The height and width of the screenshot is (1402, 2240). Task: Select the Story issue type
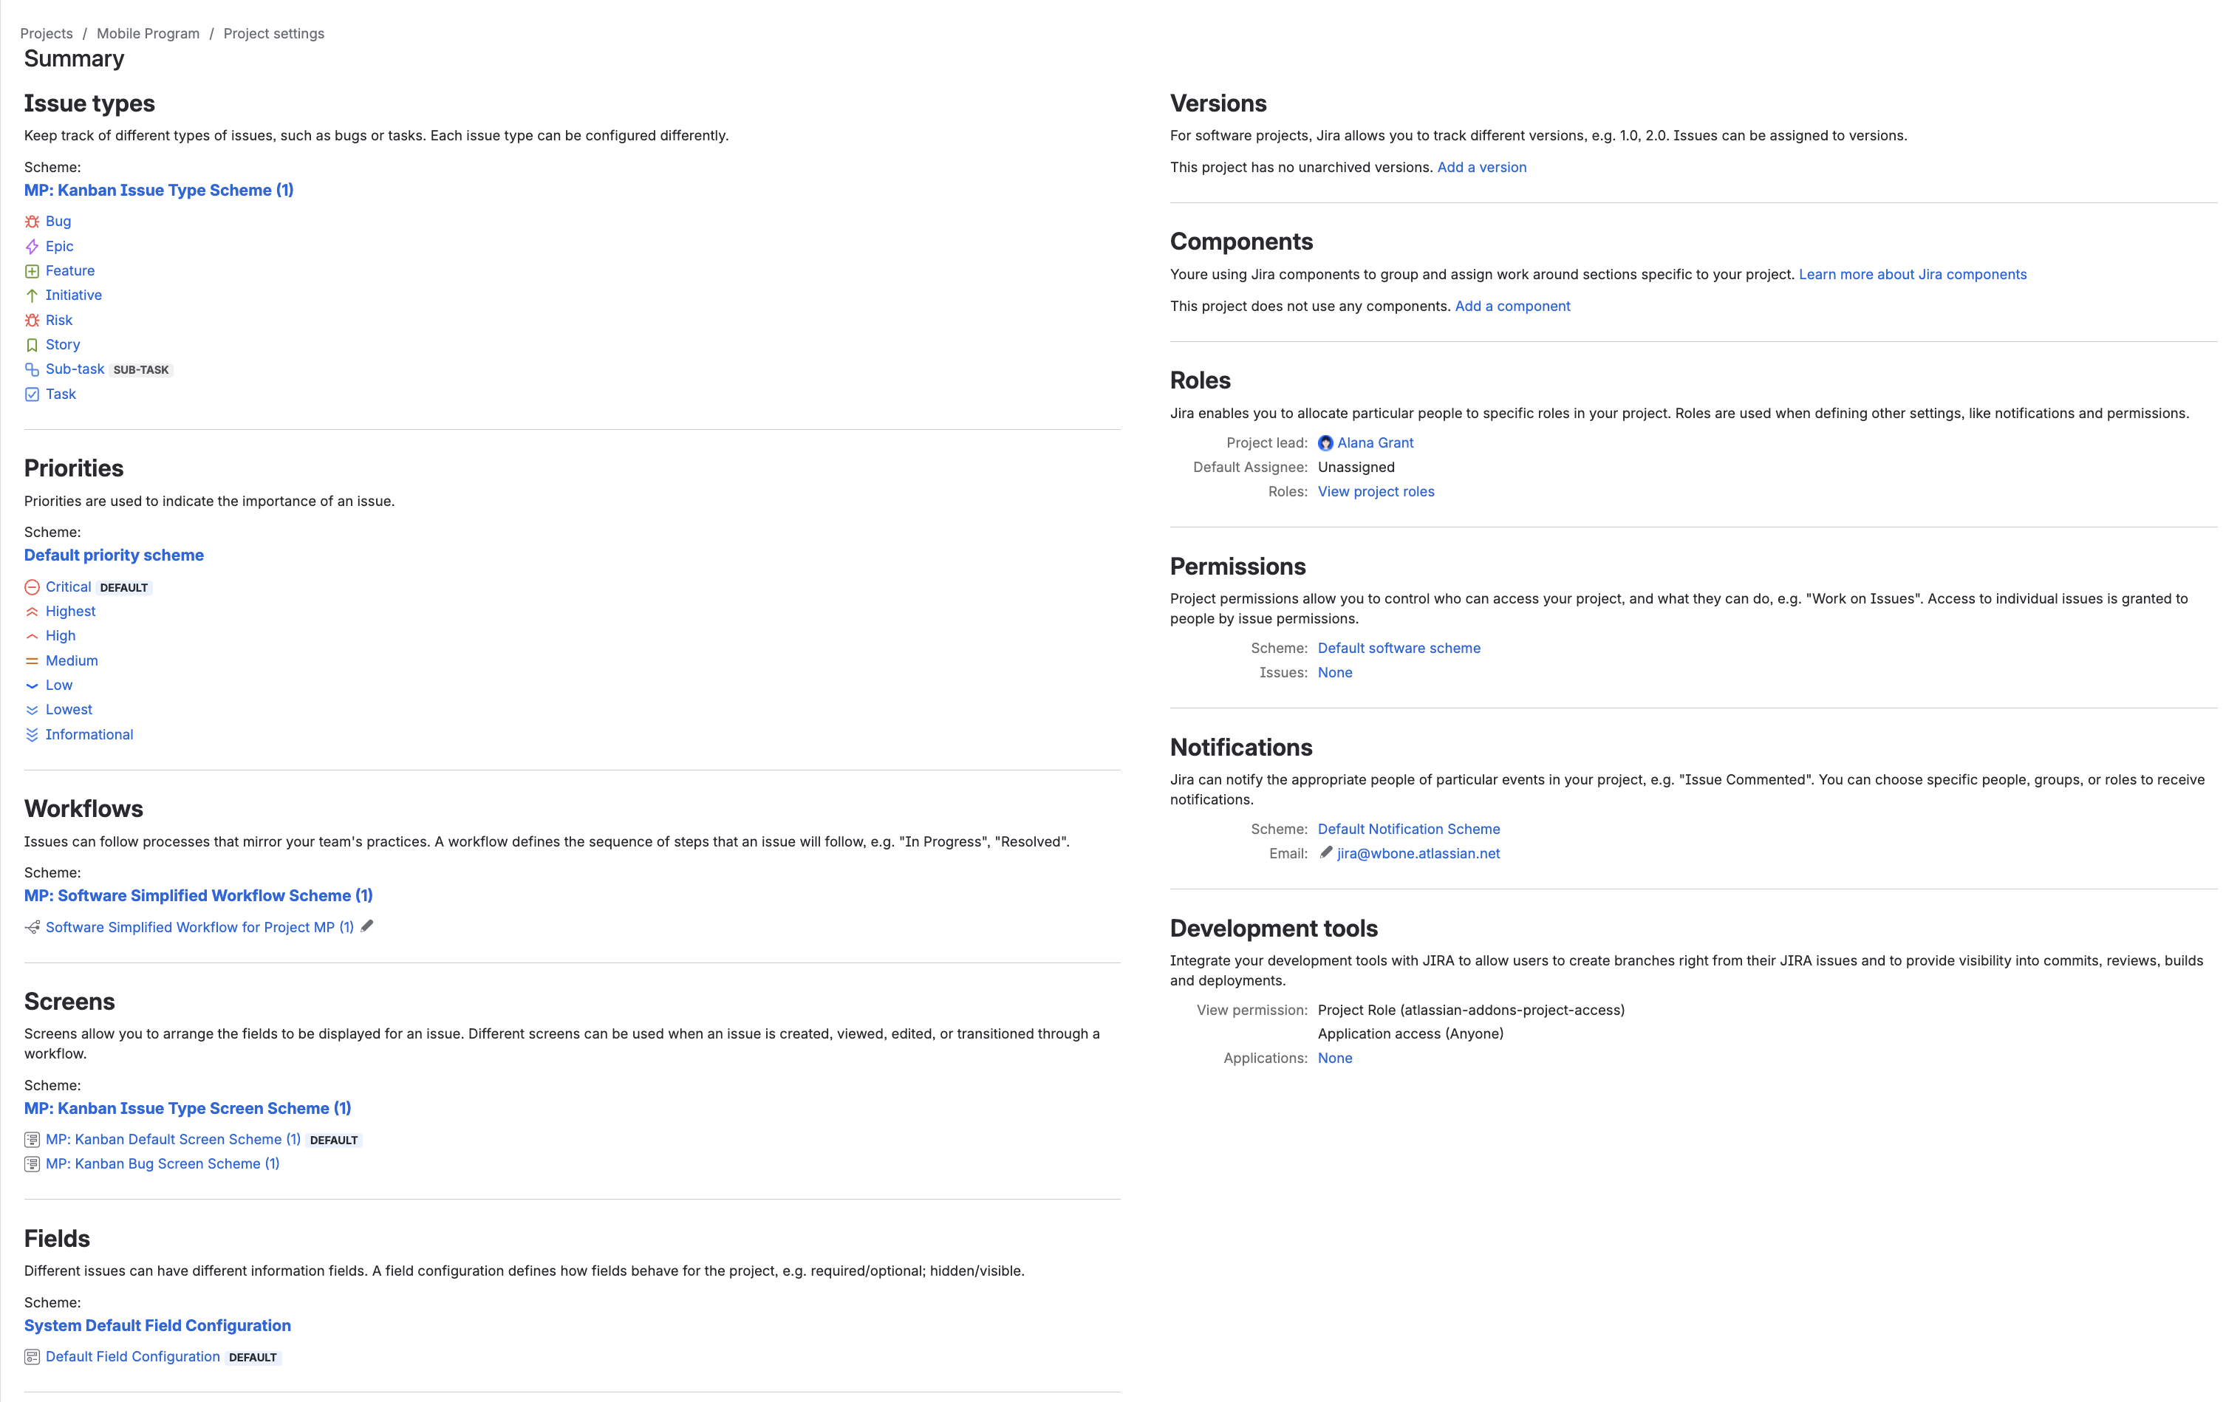pyautogui.click(x=62, y=344)
